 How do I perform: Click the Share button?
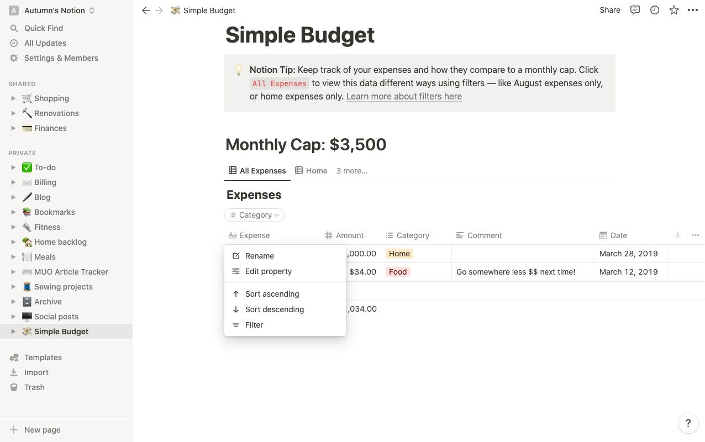tap(610, 10)
